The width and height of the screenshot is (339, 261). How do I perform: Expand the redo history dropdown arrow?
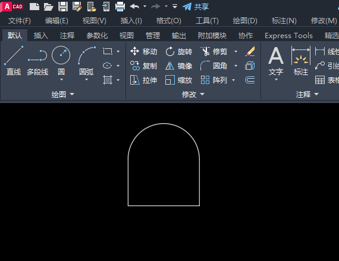166,7
